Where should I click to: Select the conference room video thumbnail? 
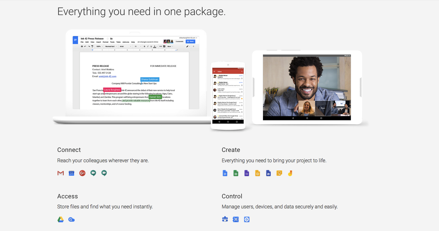[341, 108]
